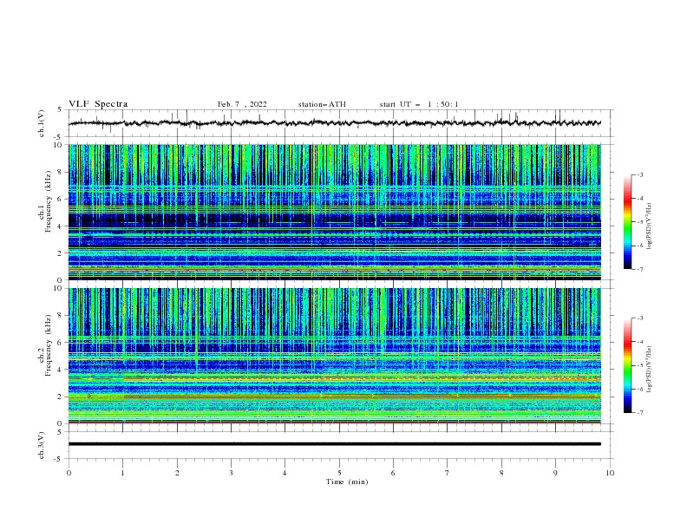The height and width of the screenshot is (531, 687).
Task: Click the log(PSD) label beside ch.2 colorbar
Action: (x=650, y=370)
